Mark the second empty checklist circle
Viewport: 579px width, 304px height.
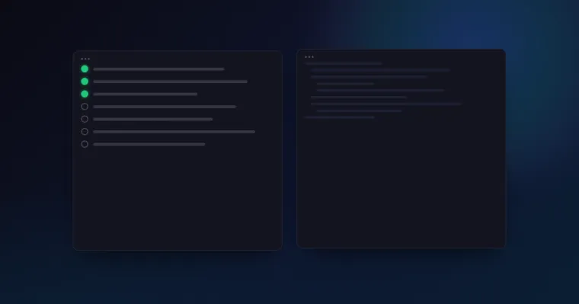(x=85, y=120)
